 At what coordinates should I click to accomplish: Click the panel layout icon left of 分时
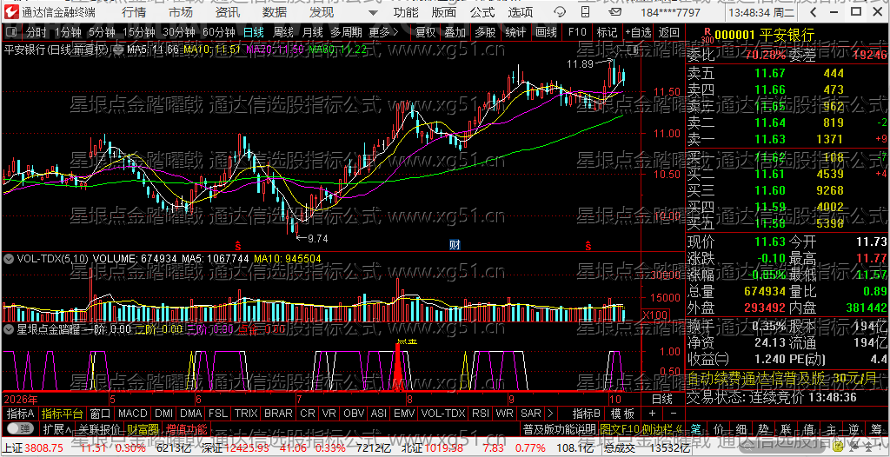click(12, 32)
